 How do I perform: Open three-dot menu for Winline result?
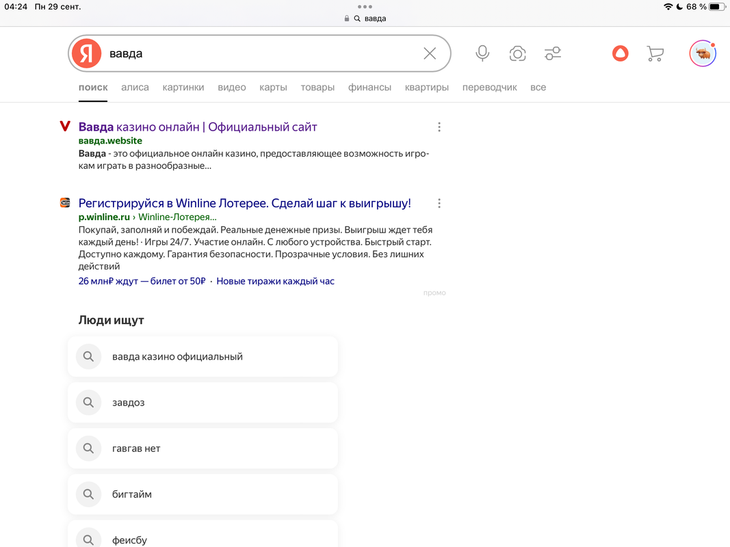coord(439,203)
